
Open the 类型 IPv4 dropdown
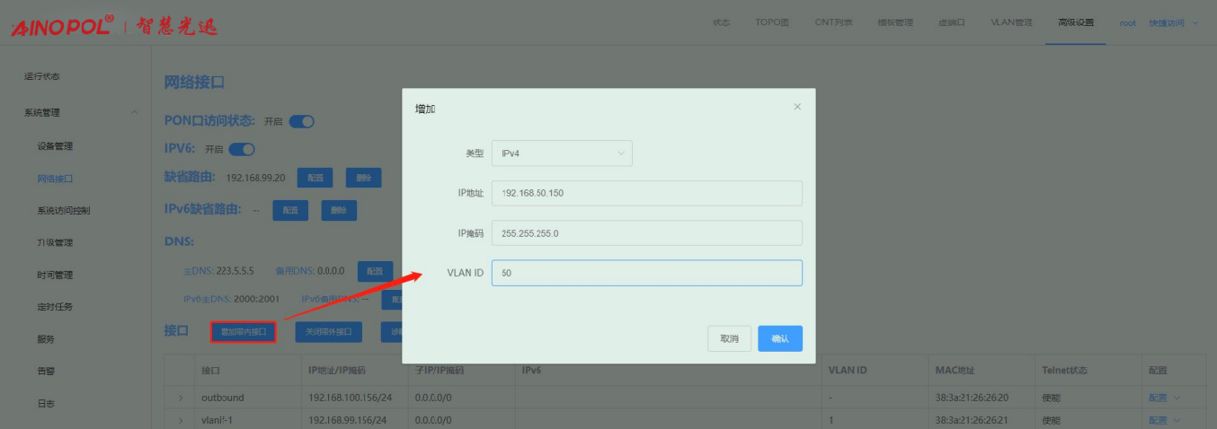tap(562, 153)
